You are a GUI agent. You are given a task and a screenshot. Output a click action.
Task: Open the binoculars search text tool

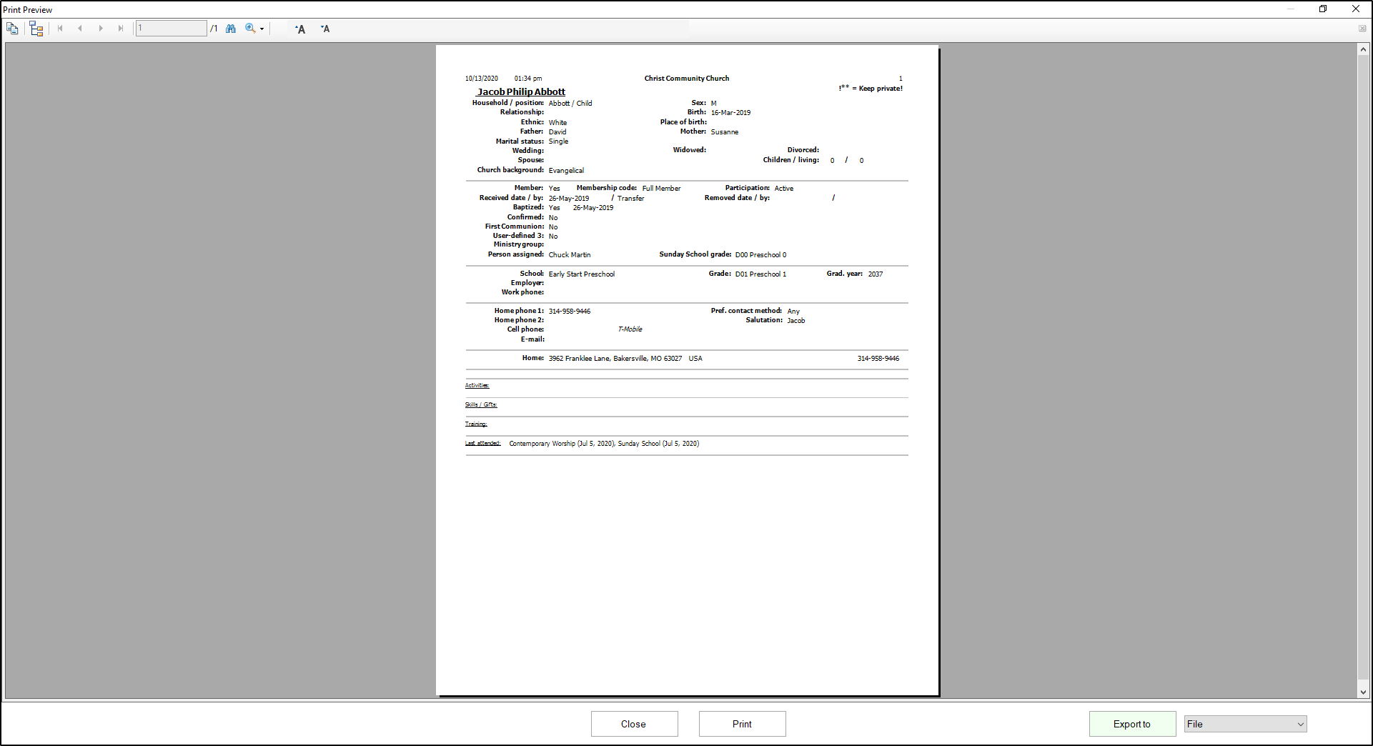(231, 29)
